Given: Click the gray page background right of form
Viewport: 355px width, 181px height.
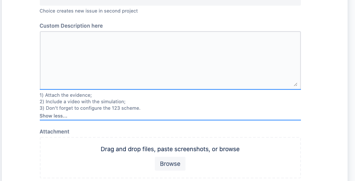Looking at the screenshot, I should (x=351, y=86).
